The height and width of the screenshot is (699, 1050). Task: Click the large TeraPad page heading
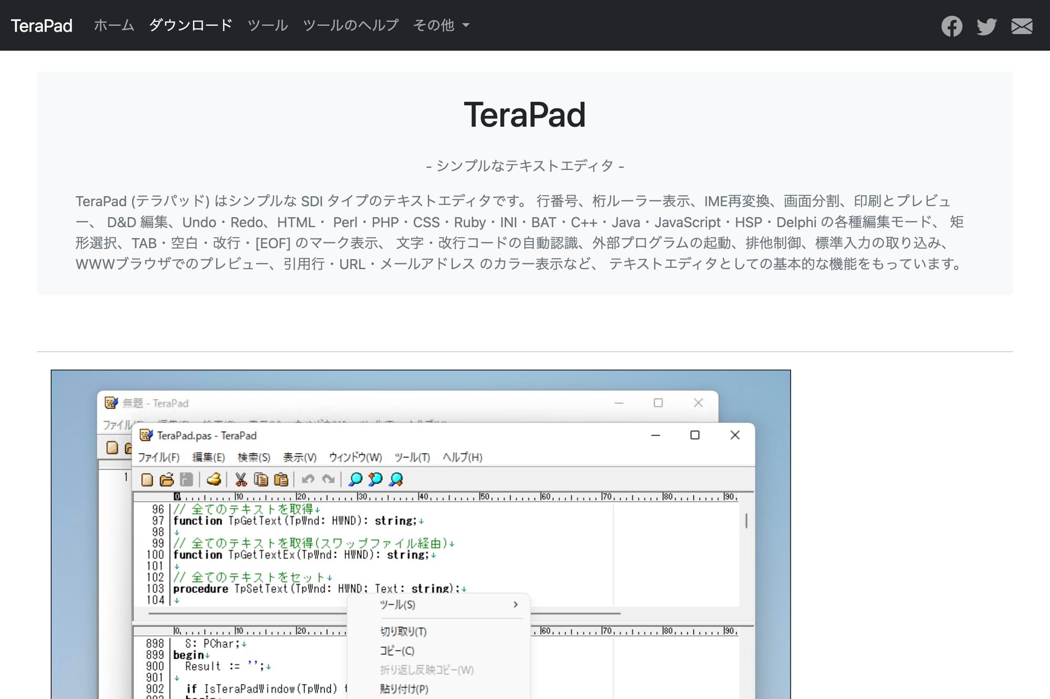tap(524, 115)
